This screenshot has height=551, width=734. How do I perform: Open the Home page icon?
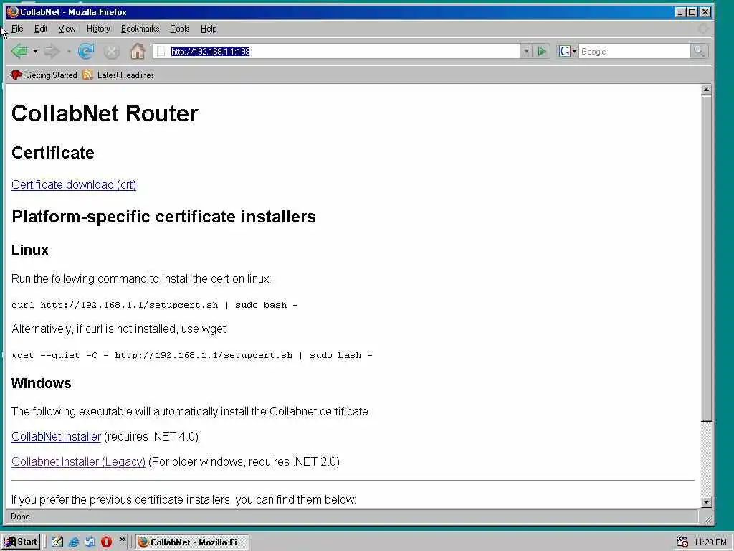[138, 51]
